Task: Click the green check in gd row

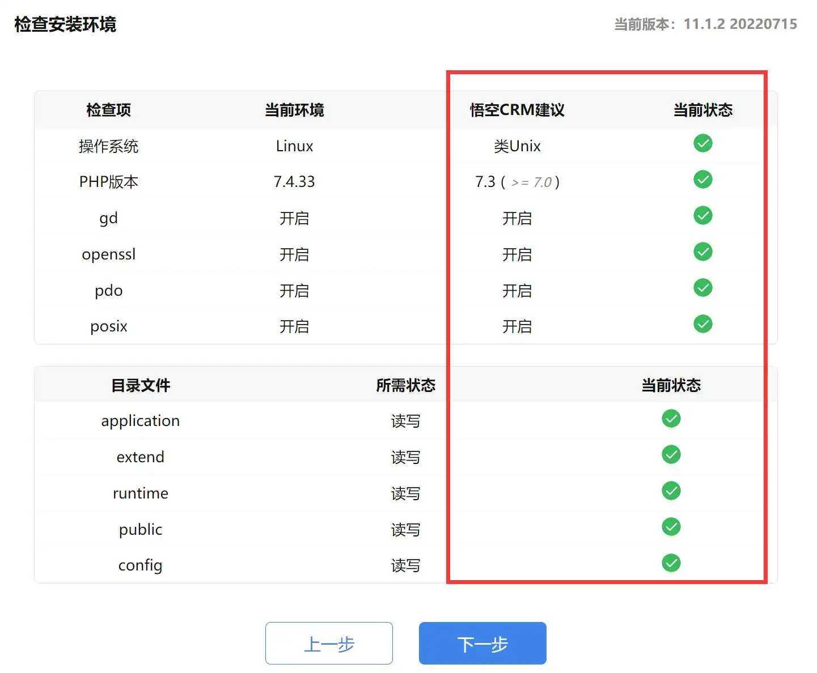Action: (703, 215)
